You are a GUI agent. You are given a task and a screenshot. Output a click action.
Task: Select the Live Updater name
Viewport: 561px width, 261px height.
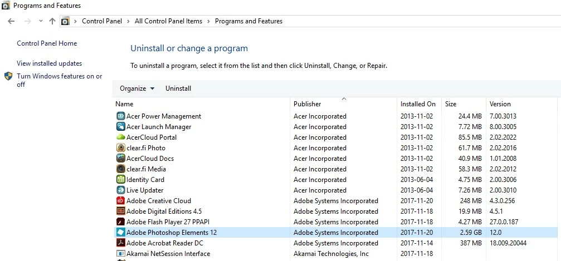coord(145,190)
